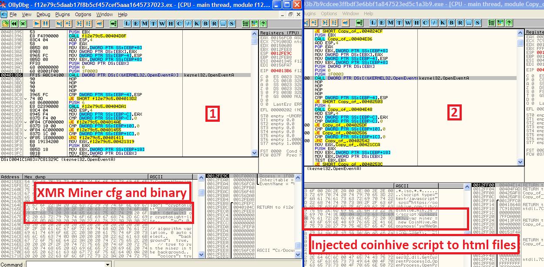The height and width of the screenshot is (267, 544).
Task: Click inside the Command input field
Action: tap(65, 264)
